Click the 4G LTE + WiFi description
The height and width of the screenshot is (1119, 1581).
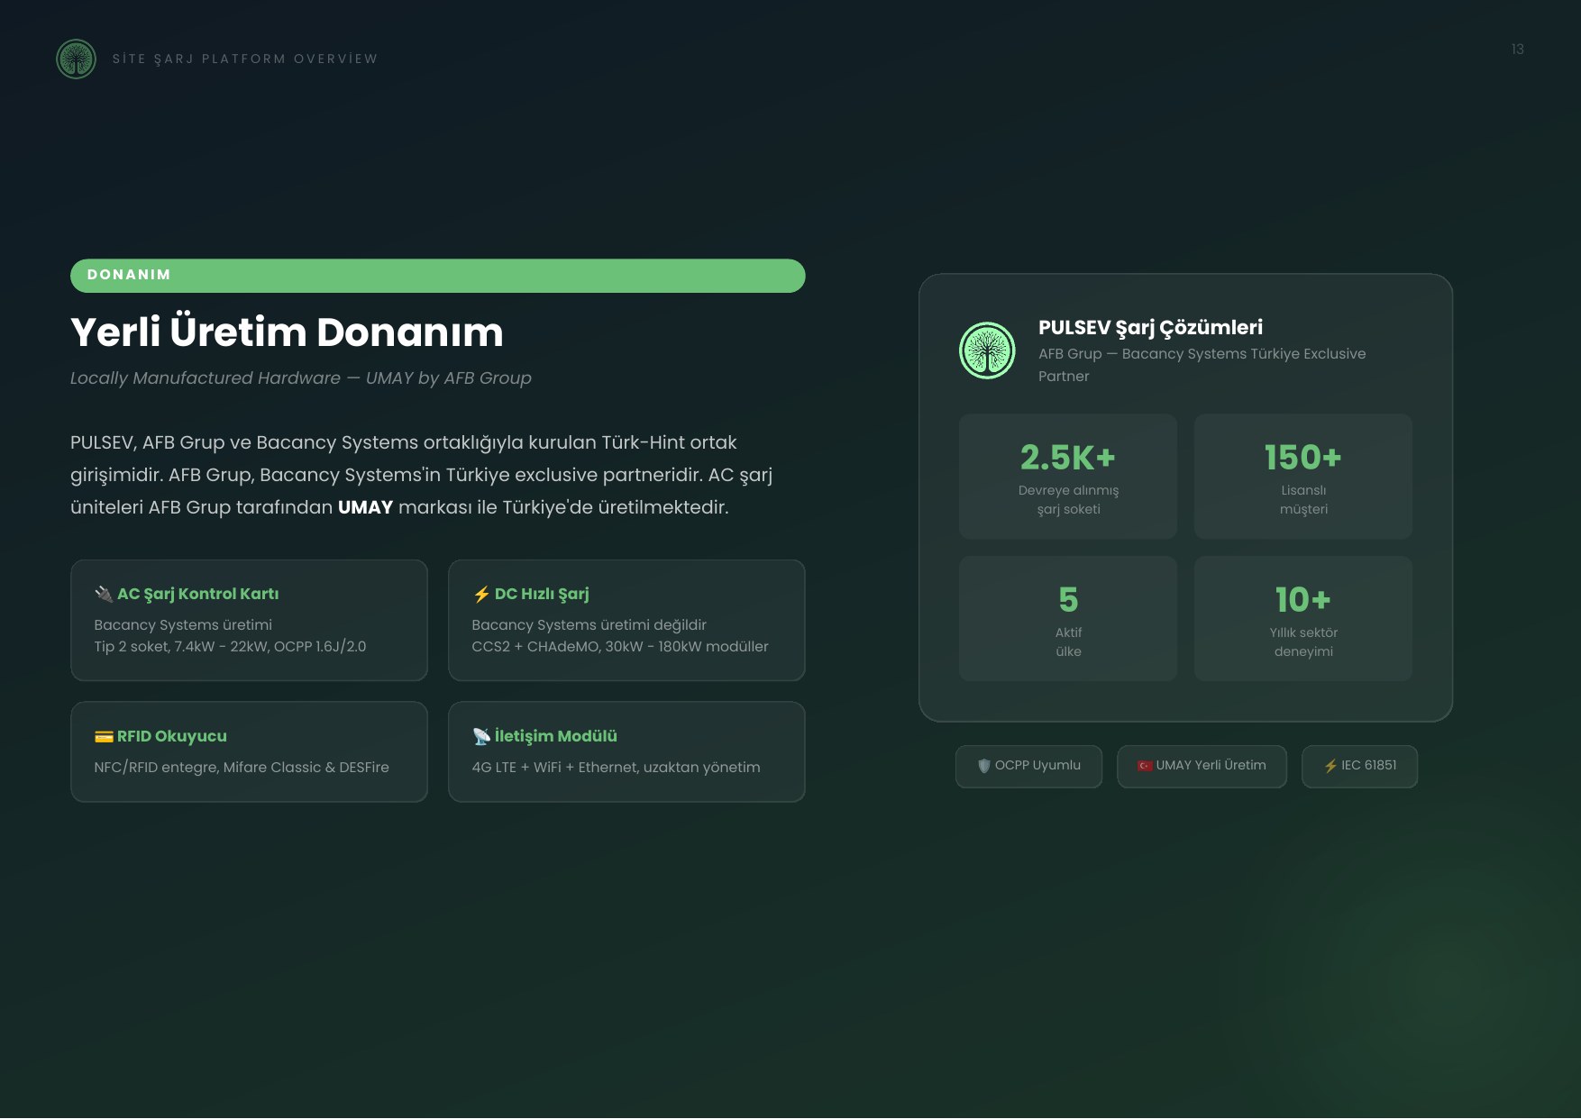click(x=616, y=768)
